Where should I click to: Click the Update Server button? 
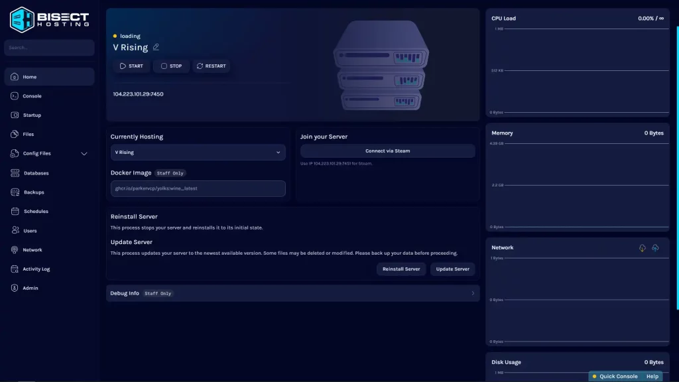pyautogui.click(x=452, y=269)
